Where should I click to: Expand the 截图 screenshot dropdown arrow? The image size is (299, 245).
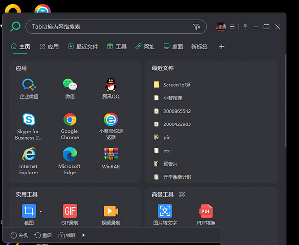tap(41, 212)
